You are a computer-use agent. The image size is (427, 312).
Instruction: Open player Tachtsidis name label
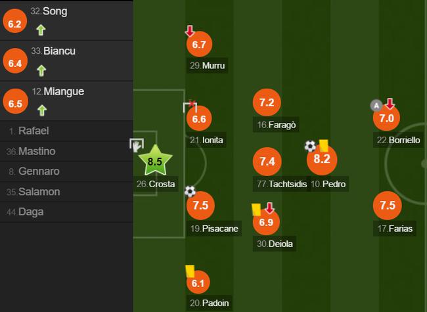click(282, 184)
